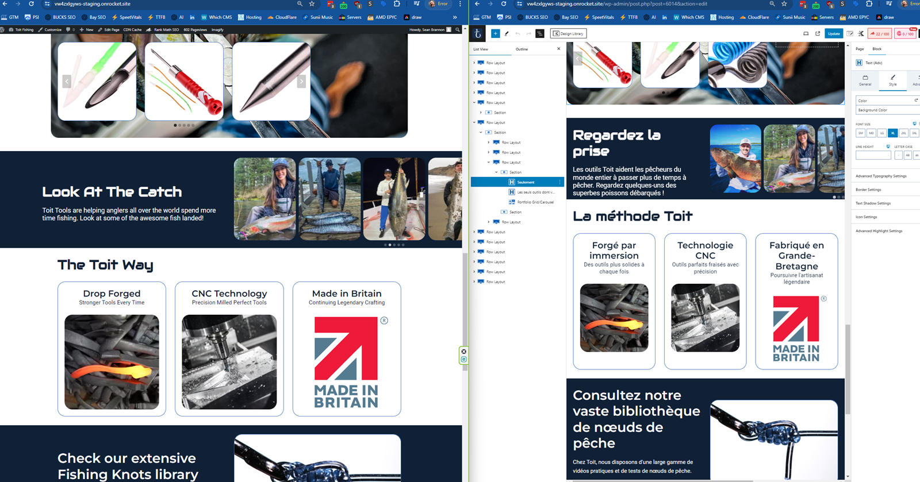This screenshot has width=920, height=482.
Task: Toggle the Document Overview list view button
Action: click(x=540, y=33)
